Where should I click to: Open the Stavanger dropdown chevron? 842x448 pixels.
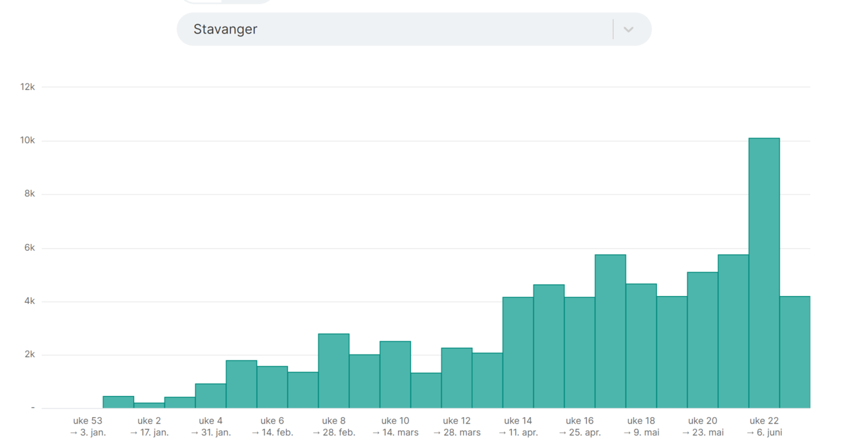(628, 30)
